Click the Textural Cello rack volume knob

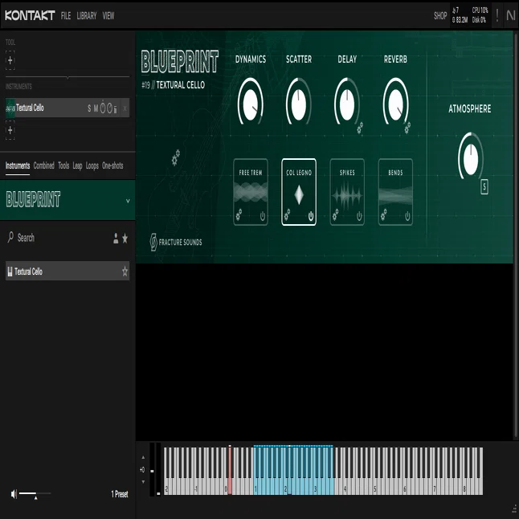tap(103, 108)
